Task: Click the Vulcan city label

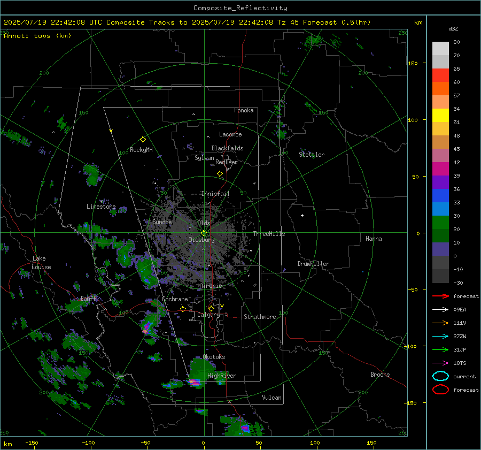Action: [x=271, y=398]
